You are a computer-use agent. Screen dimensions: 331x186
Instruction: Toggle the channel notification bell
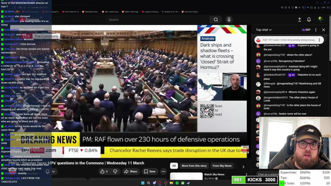pos(48,172)
